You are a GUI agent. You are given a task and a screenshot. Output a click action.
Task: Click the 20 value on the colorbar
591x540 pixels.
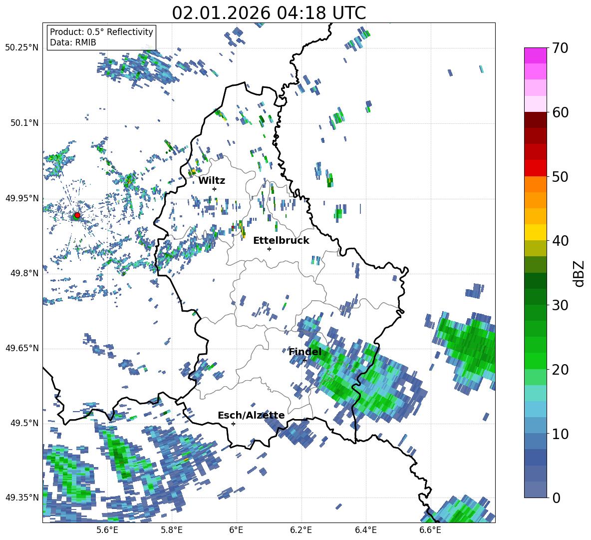560,370
